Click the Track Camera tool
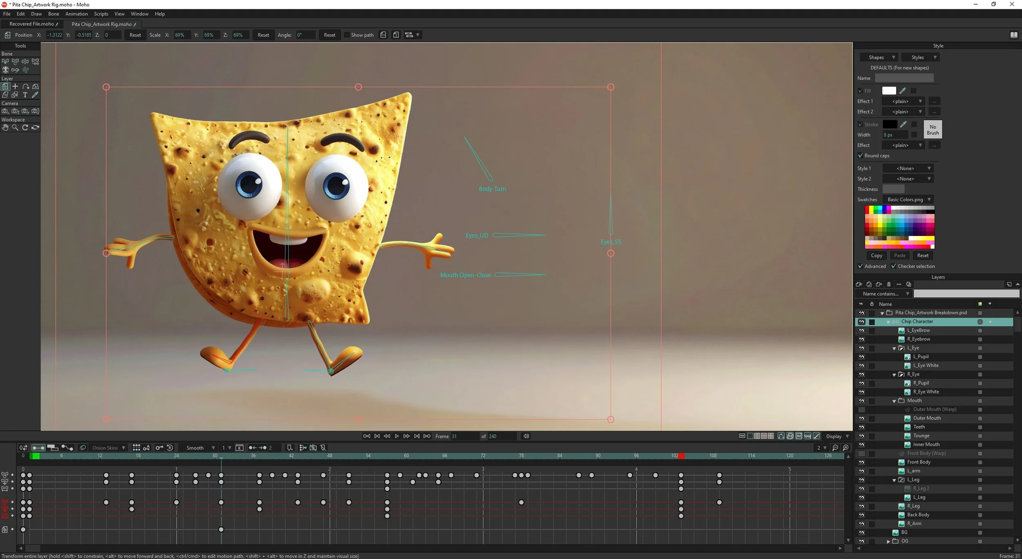The width and height of the screenshot is (1022, 559). click(x=5, y=111)
